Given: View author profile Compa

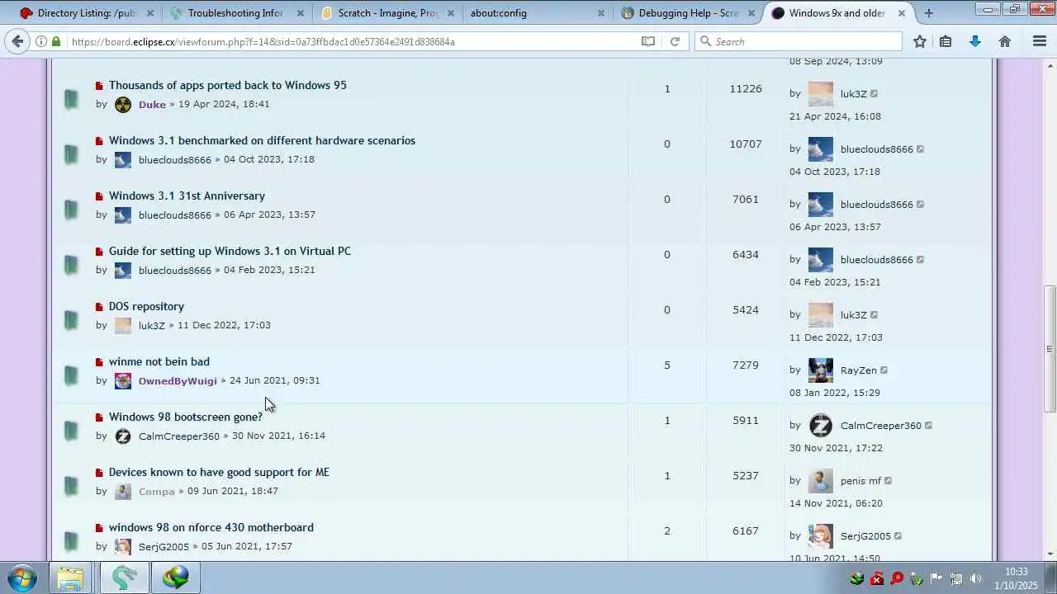Looking at the screenshot, I should tap(156, 491).
